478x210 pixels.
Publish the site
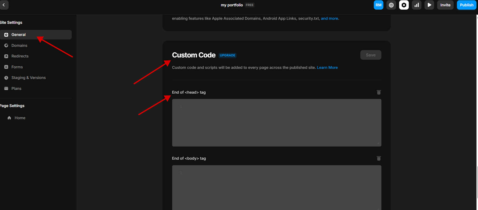(x=467, y=5)
